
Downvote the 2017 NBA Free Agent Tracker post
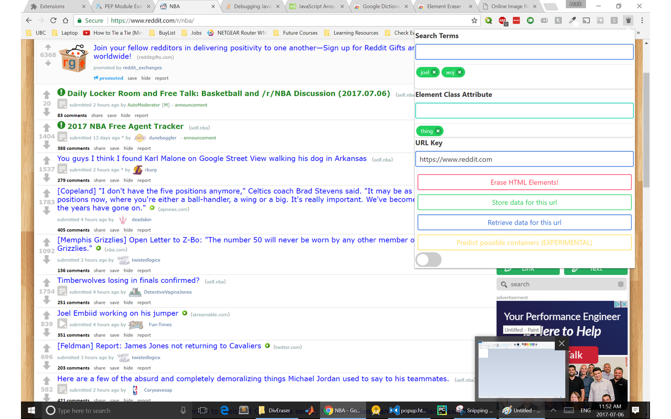point(47,145)
